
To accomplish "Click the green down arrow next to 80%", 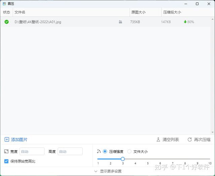I will (185, 22).
